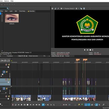This screenshot has width=109, height=109.
Task: Click the search magnifier icon in FX panel
Action: pos(8,8)
